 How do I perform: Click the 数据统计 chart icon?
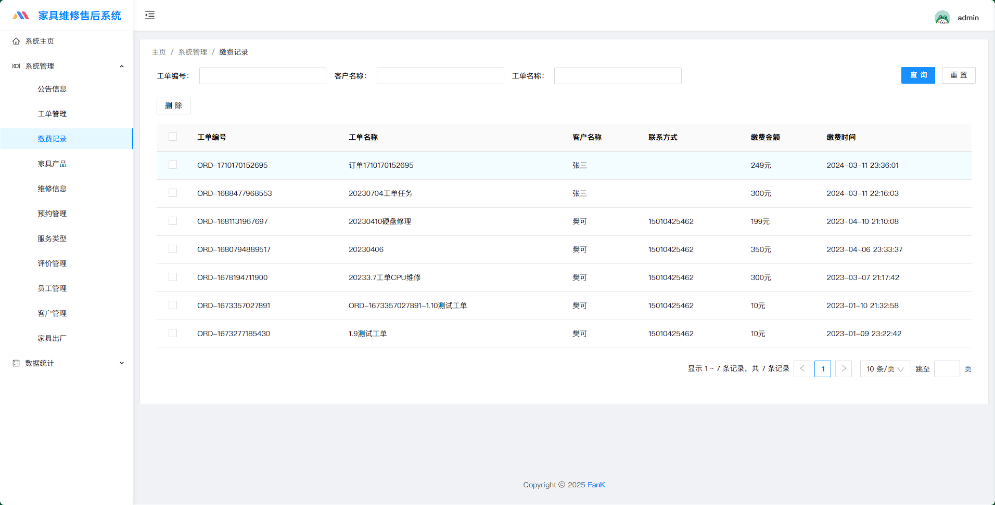(16, 363)
